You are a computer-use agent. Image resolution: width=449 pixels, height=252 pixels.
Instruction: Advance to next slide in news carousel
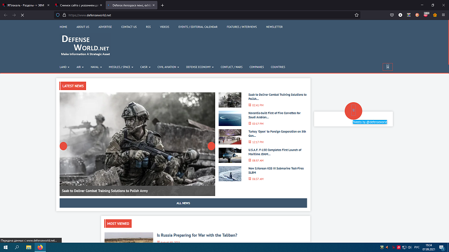coord(211,146)
